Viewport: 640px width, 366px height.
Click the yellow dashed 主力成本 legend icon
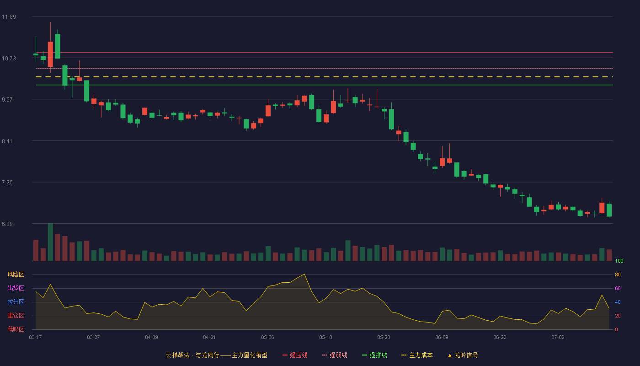point(404,355)
